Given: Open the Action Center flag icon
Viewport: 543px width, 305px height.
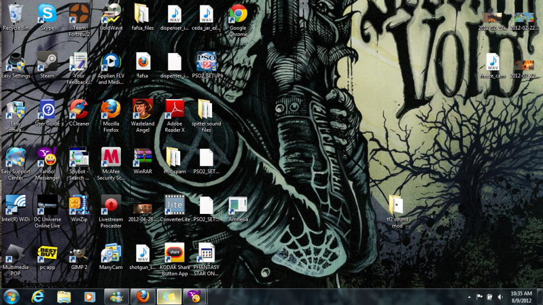Looking at the screenshot, I should (479, 297).
